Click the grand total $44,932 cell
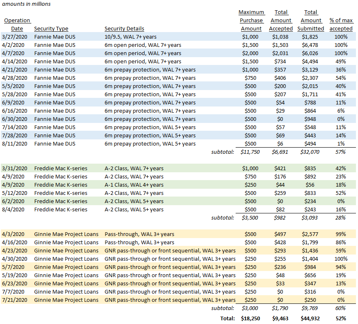Image resolution: width=358 pixels, height=324 pixels. (x=311, y=318)
